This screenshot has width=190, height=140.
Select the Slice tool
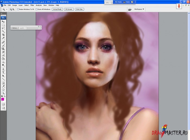click(x=3, y=38)
